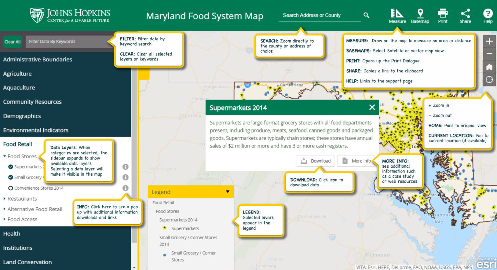
Task: Open info popup for Convenience Stores 2014
Action: click(126, 188)
